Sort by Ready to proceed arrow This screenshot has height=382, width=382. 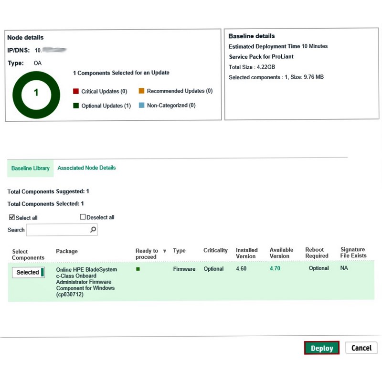(x=165, y=251)
